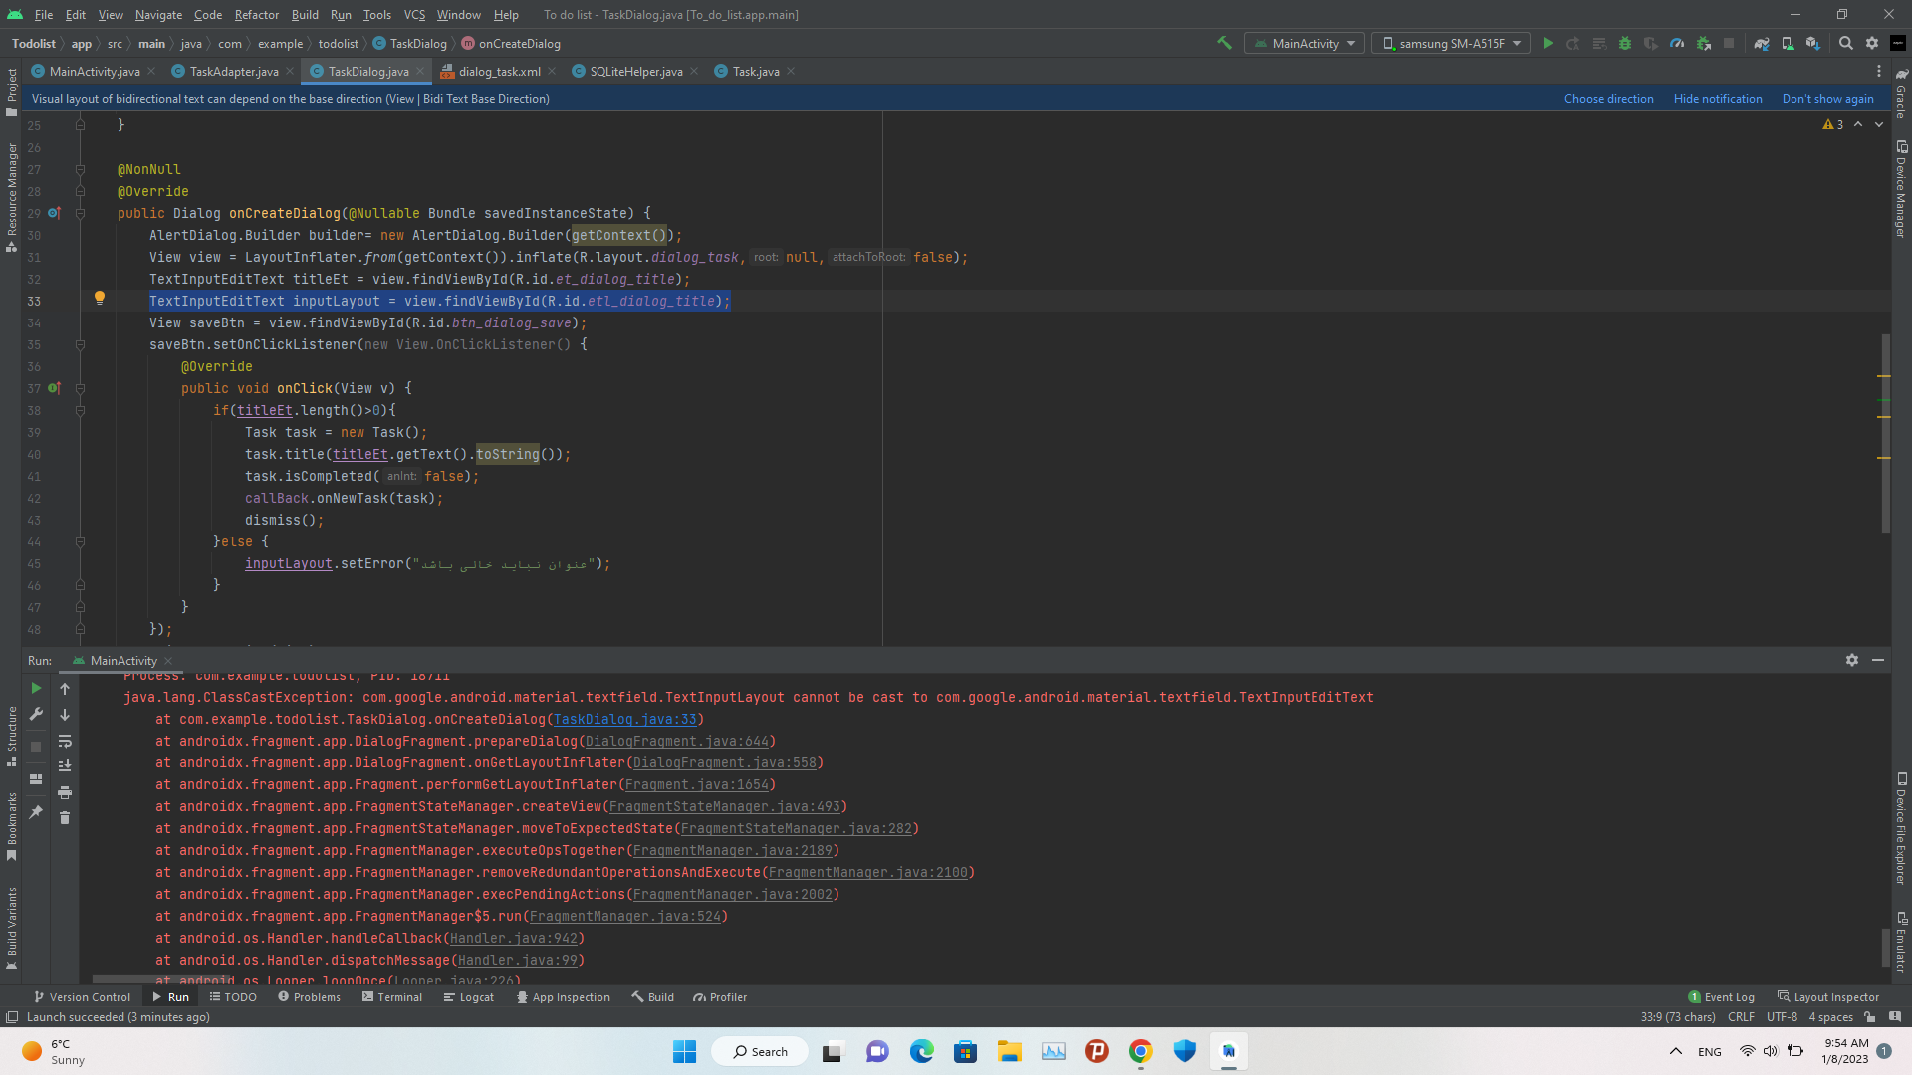The image size is (1912, 1075).
Task: Collapse the onClick method fold at line 37
Action: click(80, 388)
